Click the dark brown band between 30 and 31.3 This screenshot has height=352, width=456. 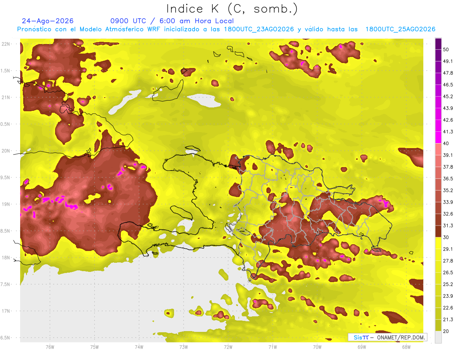click(438, 231)
